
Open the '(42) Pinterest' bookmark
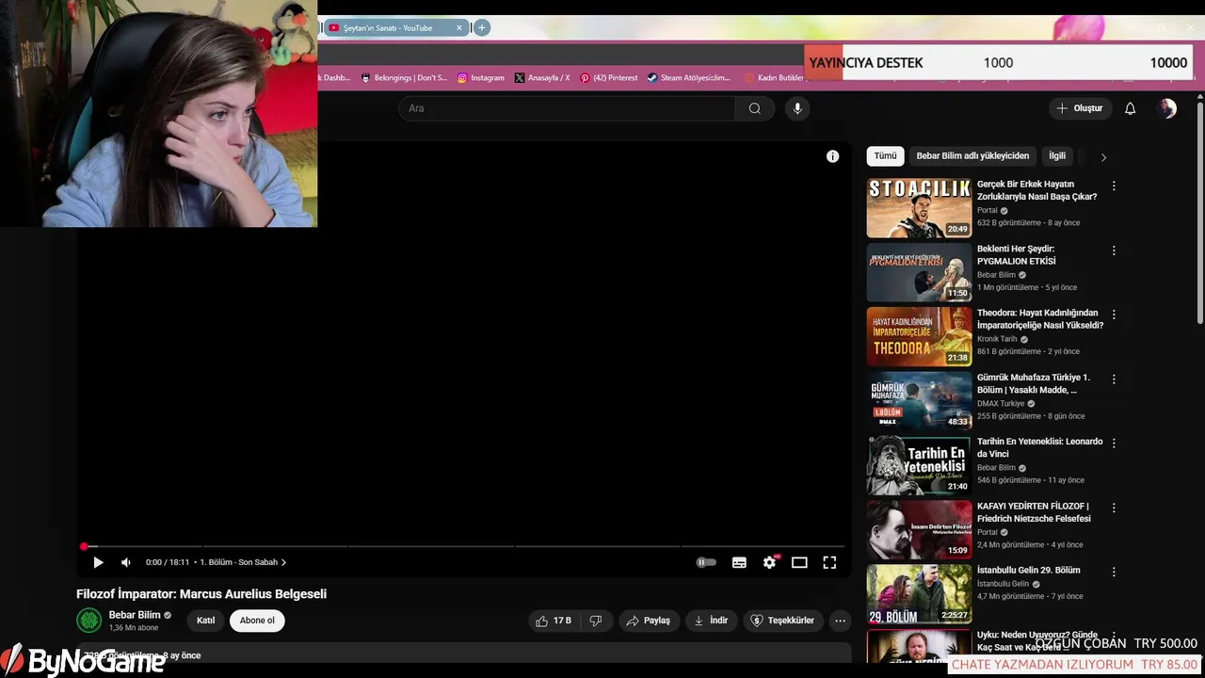pos(609,78)
